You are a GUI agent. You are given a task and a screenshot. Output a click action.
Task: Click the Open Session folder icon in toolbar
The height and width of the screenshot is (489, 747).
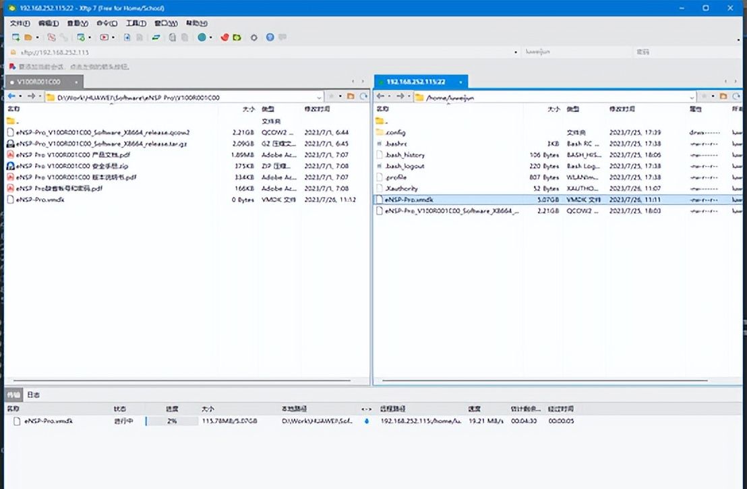tap(28, 38)
